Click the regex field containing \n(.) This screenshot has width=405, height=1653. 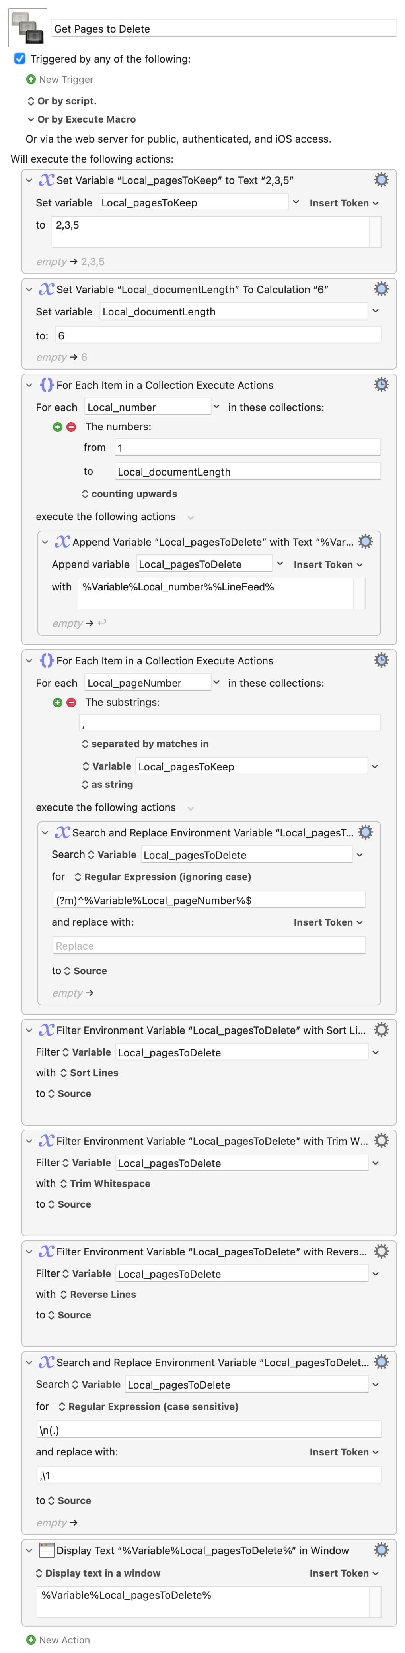click(x=209, y=1429)
